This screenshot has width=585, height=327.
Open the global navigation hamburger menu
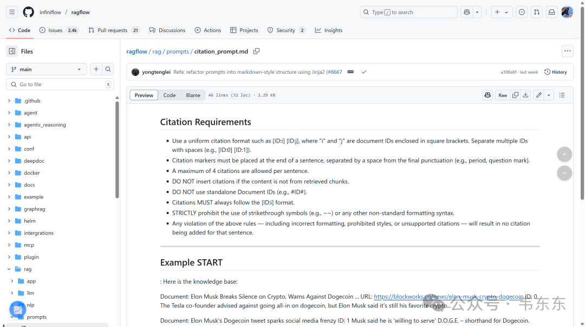tap(12, 12)
